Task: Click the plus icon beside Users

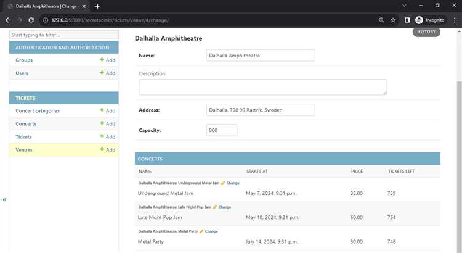Action: point(102,73)
